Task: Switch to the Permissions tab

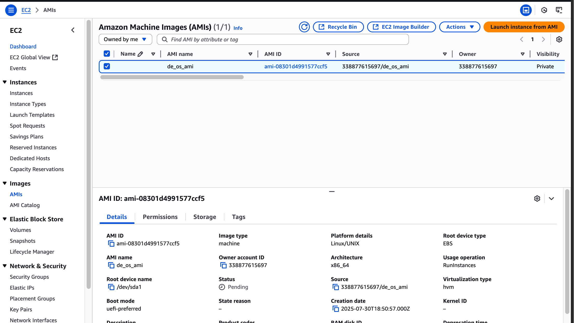Action: (160, 217)
